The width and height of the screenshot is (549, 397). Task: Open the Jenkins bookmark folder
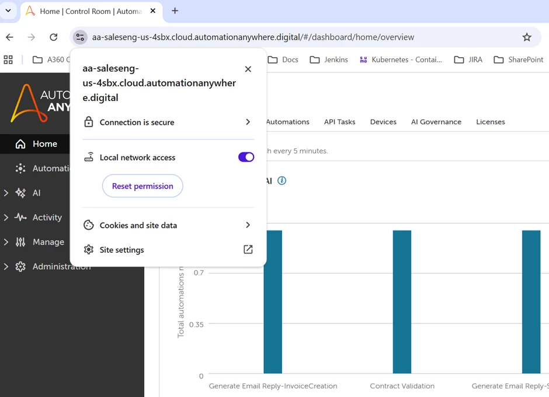(329, 60)
